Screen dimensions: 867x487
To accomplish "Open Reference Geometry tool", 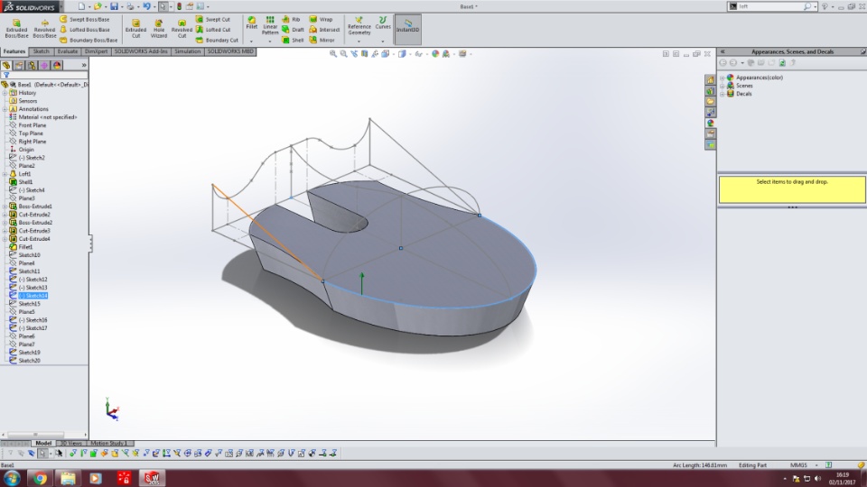I will tap(359, 26).
